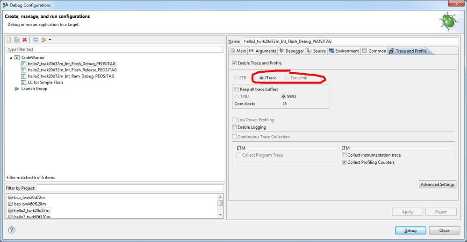Viewport: 467px width, 242px height.
Task: Open Advanced Settings
Action: tap(438, 184)
